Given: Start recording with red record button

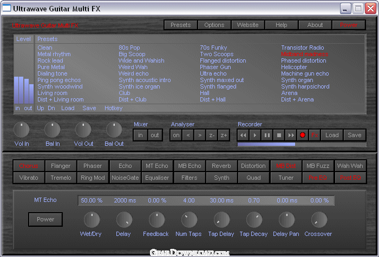Looking at the screenshot, I should [302, 136].
